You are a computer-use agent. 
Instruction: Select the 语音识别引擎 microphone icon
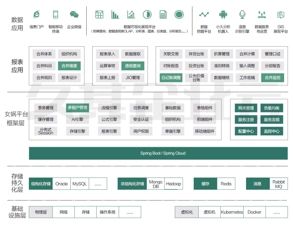click(x=242, y=15)
